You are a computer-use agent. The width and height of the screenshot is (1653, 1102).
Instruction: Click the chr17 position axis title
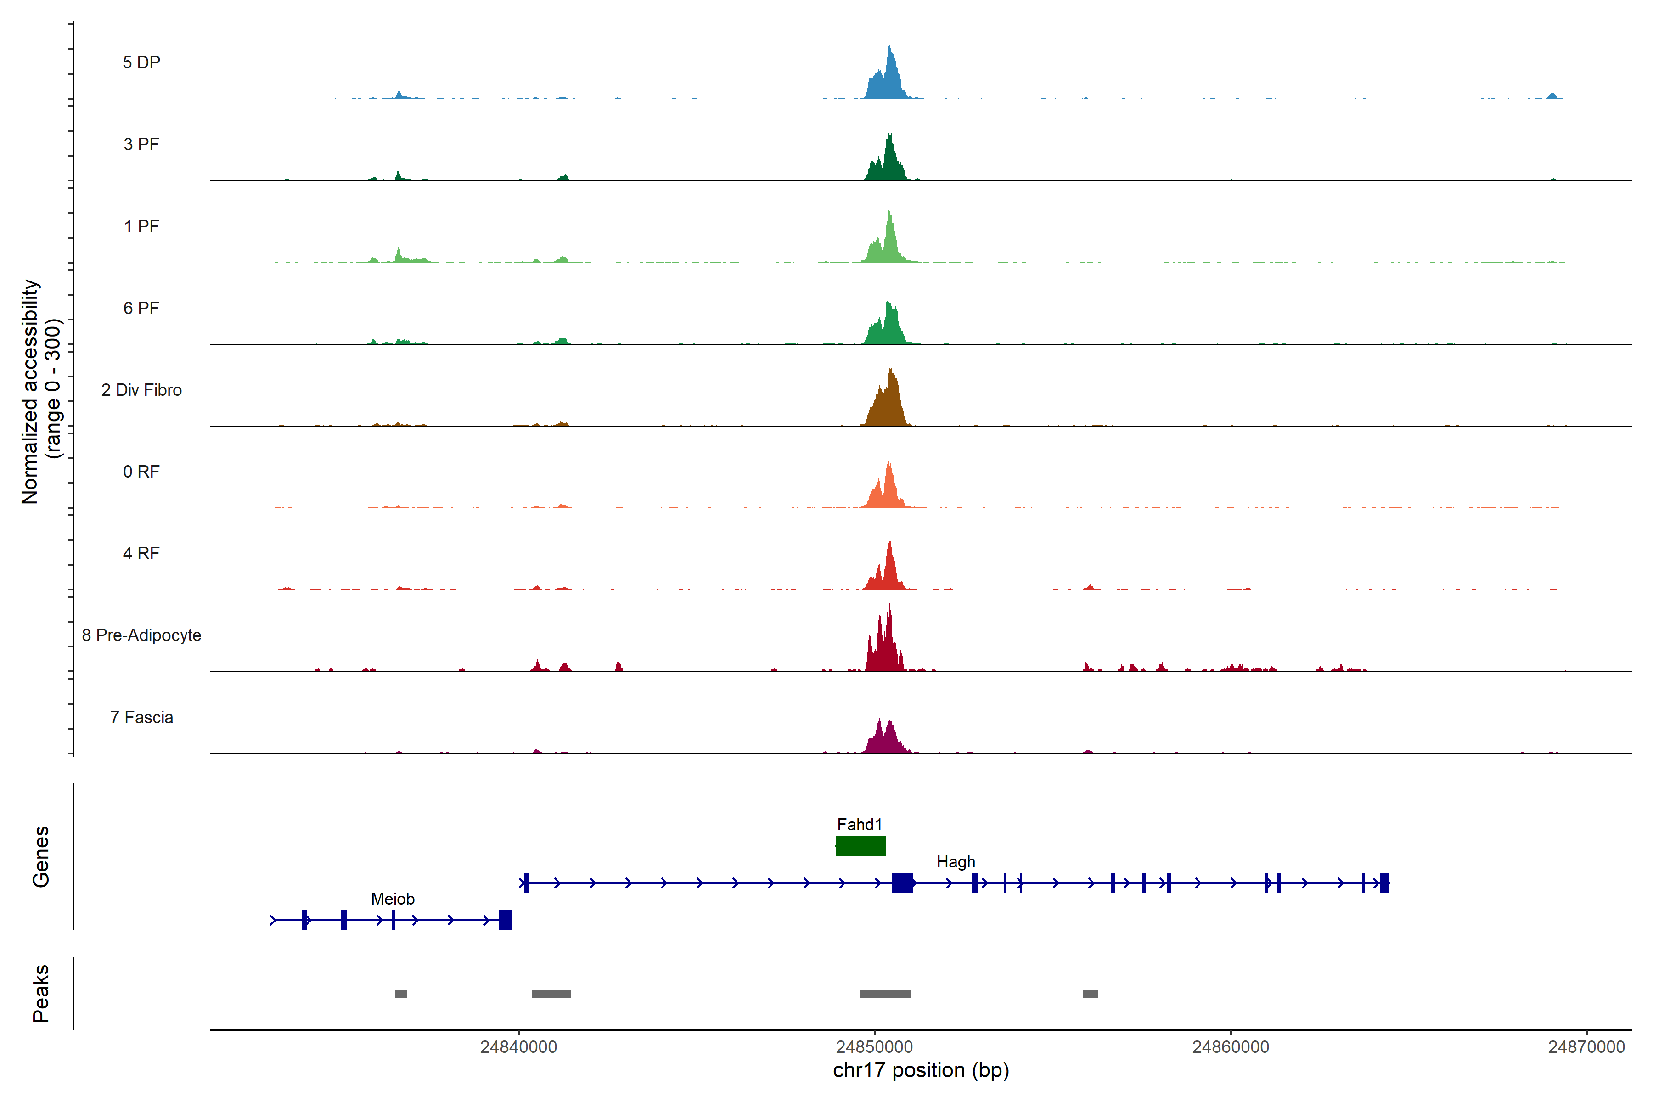pos(921,1070)
